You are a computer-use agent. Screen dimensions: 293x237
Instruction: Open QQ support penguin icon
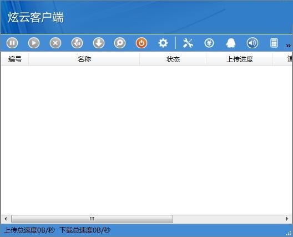pyautogui.click(x=231, y=43)
